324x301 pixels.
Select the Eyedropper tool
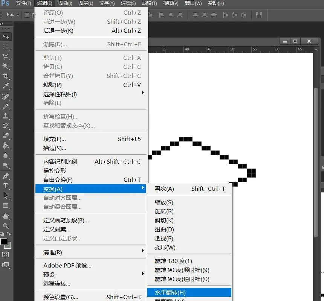(x=6, y=86)
